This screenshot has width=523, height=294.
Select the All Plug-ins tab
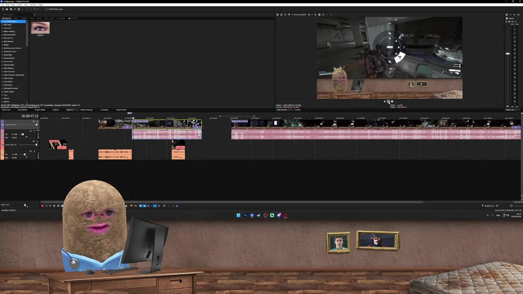tap(6, 18)
